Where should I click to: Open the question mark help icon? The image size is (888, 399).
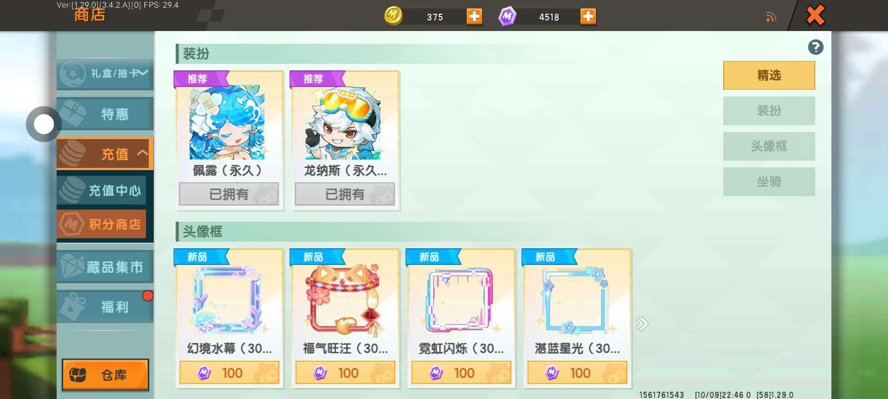point(815,47)
